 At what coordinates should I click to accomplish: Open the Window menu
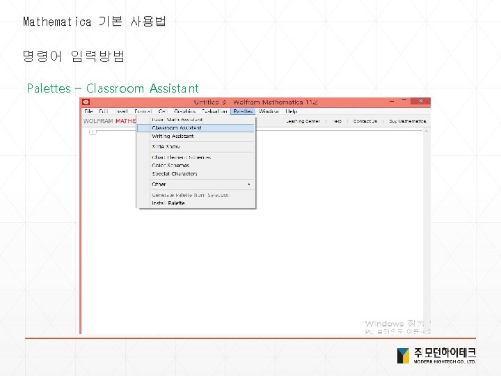pos(269,111)
